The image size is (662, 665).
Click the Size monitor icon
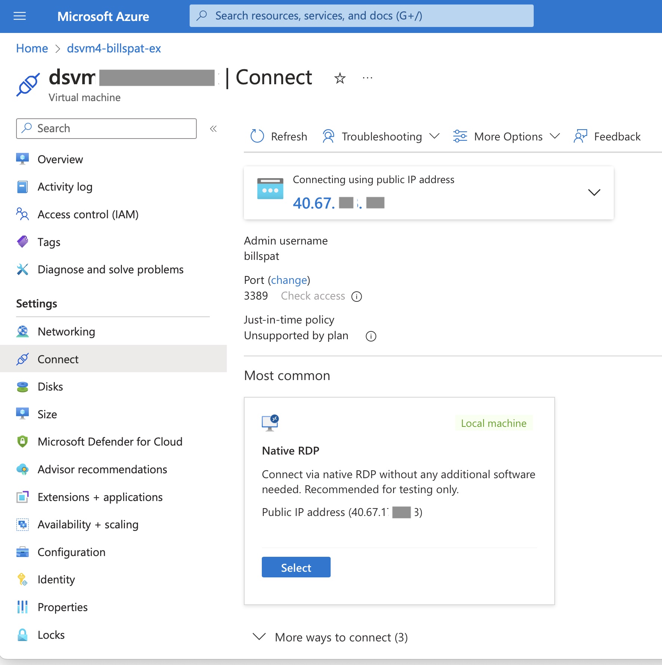(x=22, y=414)
